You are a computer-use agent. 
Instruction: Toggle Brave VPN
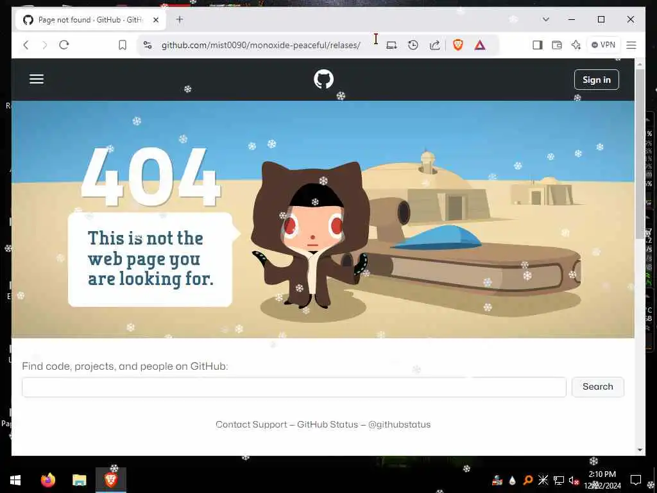603,45
